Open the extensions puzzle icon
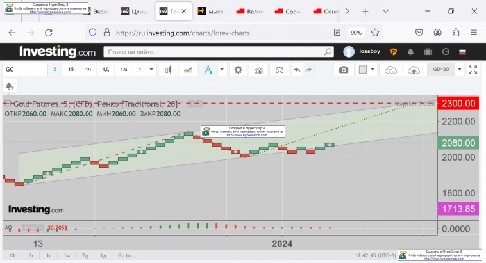 (456, 33)
